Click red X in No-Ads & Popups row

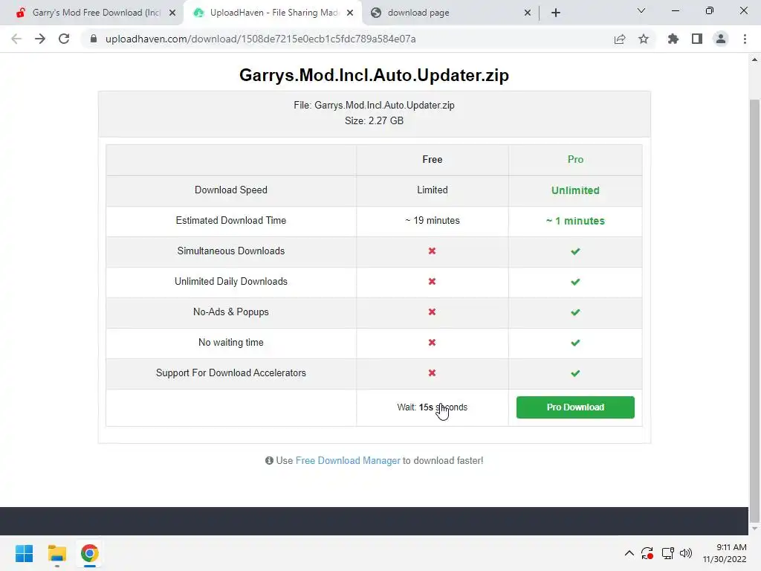pyautogui.click(x=432, y=312)
